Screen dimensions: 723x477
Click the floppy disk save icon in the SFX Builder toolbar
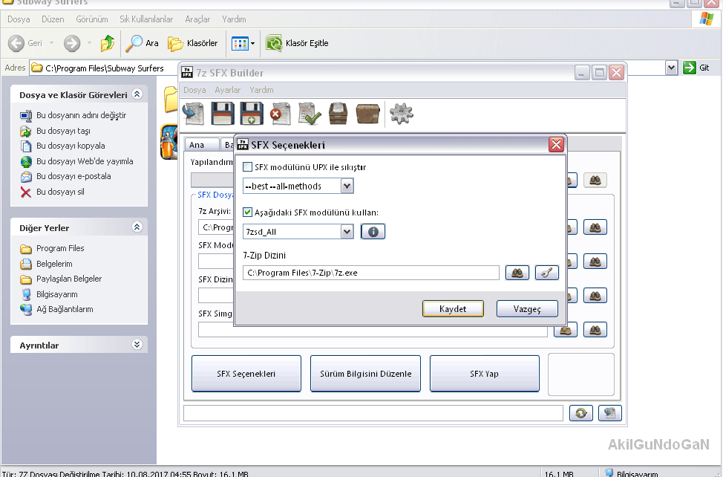point(223,114)
